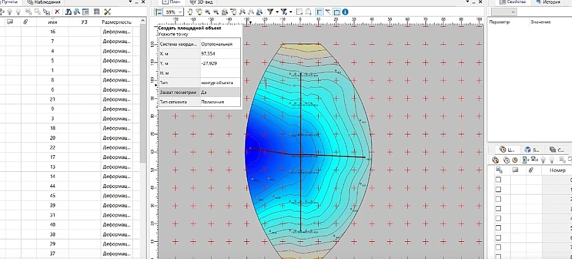Switch to the Наблюдения tab
572x259 pixels.
point(46,2)
